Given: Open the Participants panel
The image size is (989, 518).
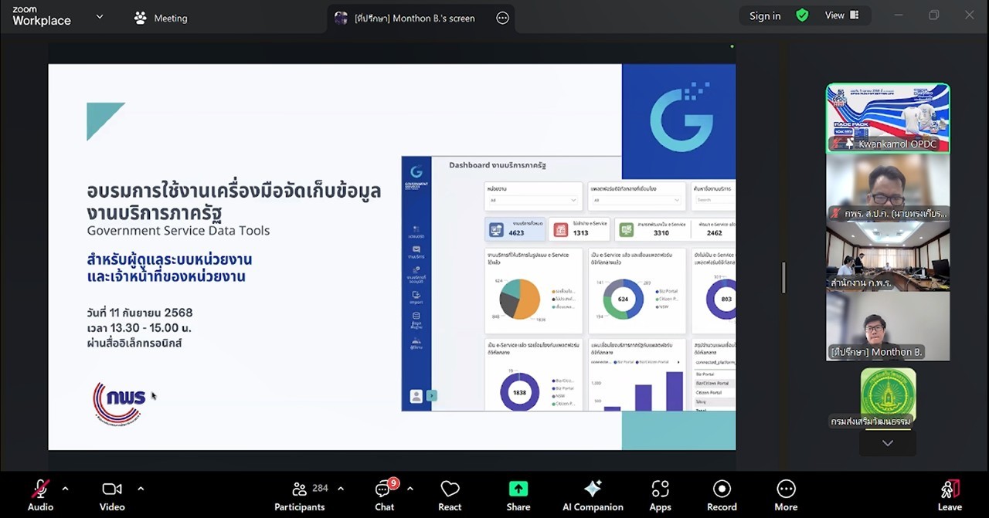Looking at the screenshot, I should pyautogui.click(x=300, y=495).
